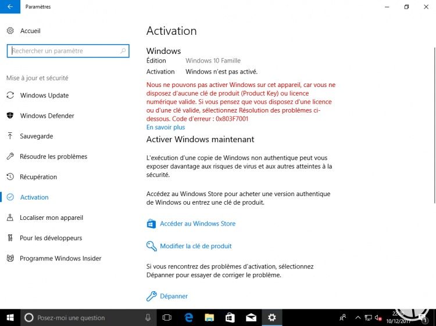Open Pour les développeurs settings
The image size is (436, 326).
(51, 238)
